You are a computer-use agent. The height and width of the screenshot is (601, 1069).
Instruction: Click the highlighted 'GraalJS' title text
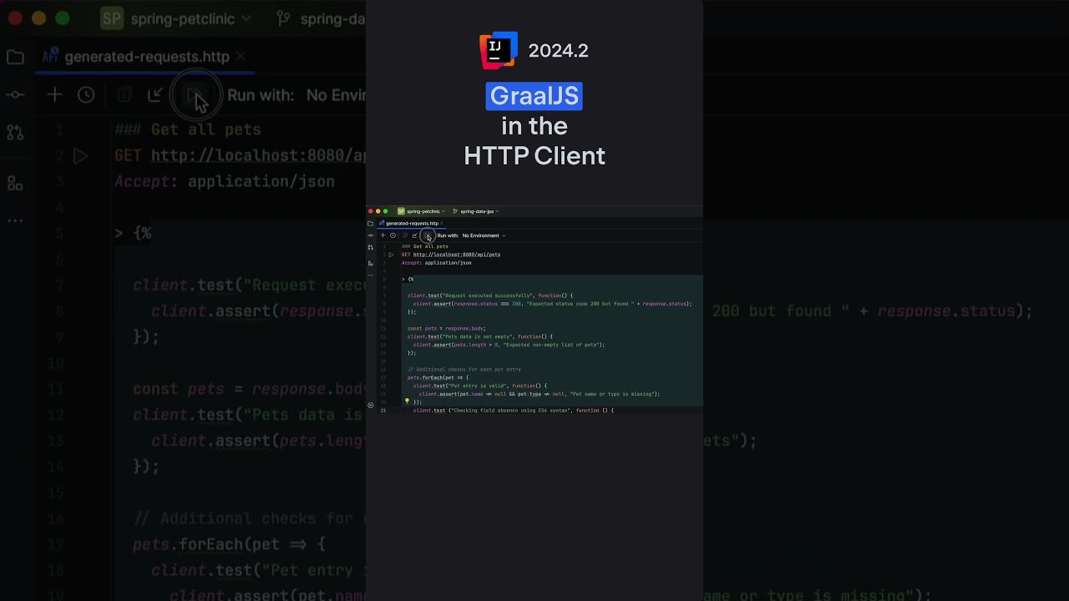[534, 96]
